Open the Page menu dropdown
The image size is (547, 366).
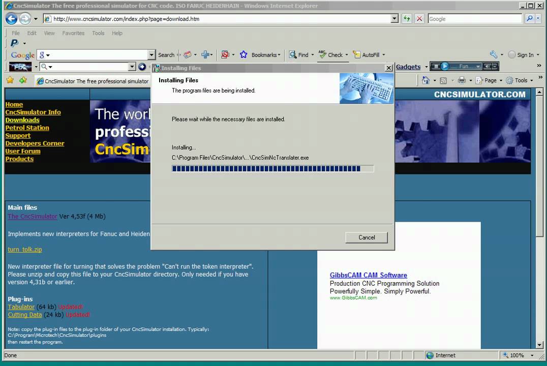pos(501,81)
